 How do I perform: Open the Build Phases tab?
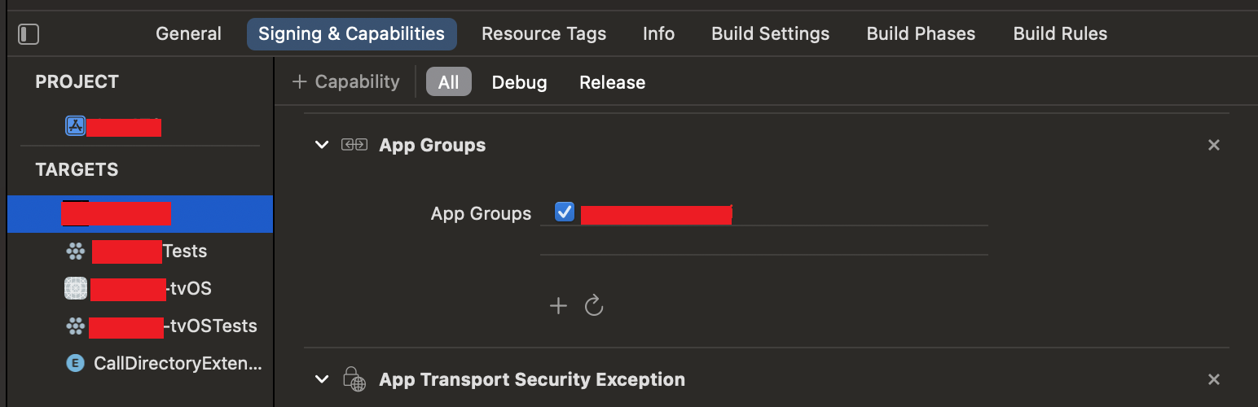coord(921,34)
